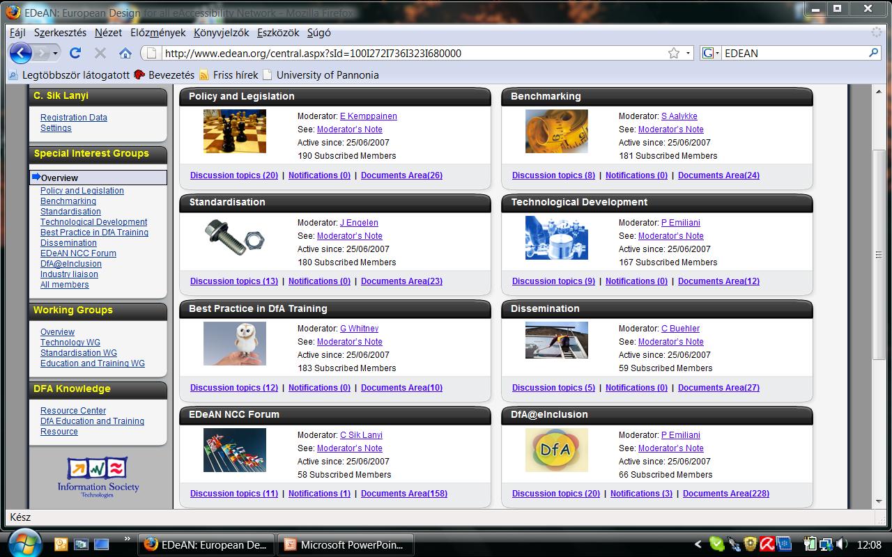Open the recent pages history dropdown arrow
This screenshot has height=557, width=892.
(55, 53)
